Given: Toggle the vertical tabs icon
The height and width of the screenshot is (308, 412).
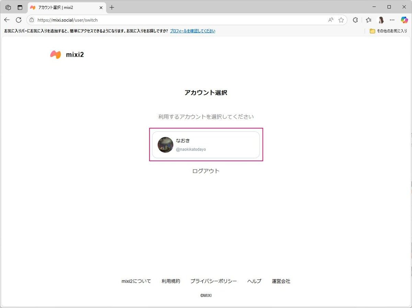Looking at the screenshot, I should [20, 8].
